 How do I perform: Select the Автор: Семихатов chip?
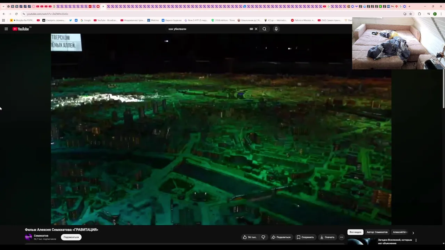377,232
